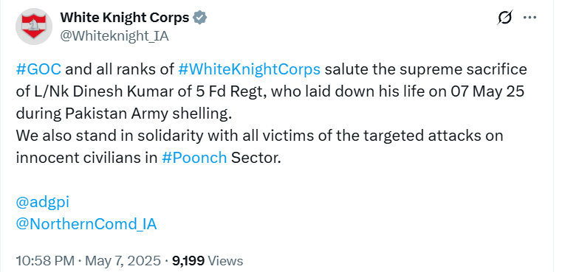Open the #GOC hashtag
The height and width of the screenshot is (272, 562).
(x=38, y=69)
